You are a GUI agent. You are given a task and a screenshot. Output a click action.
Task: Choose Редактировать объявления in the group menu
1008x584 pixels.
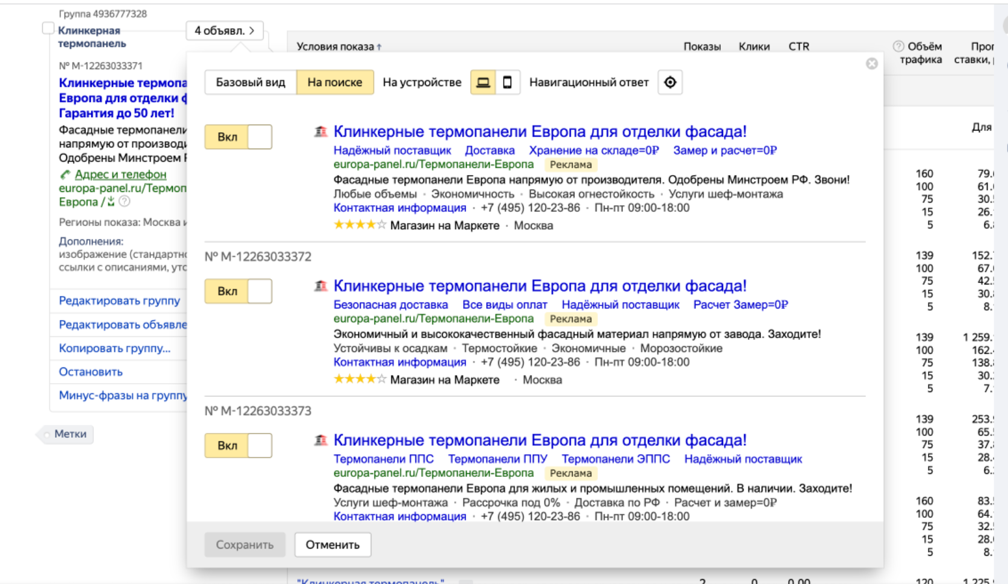pos(123,325)
